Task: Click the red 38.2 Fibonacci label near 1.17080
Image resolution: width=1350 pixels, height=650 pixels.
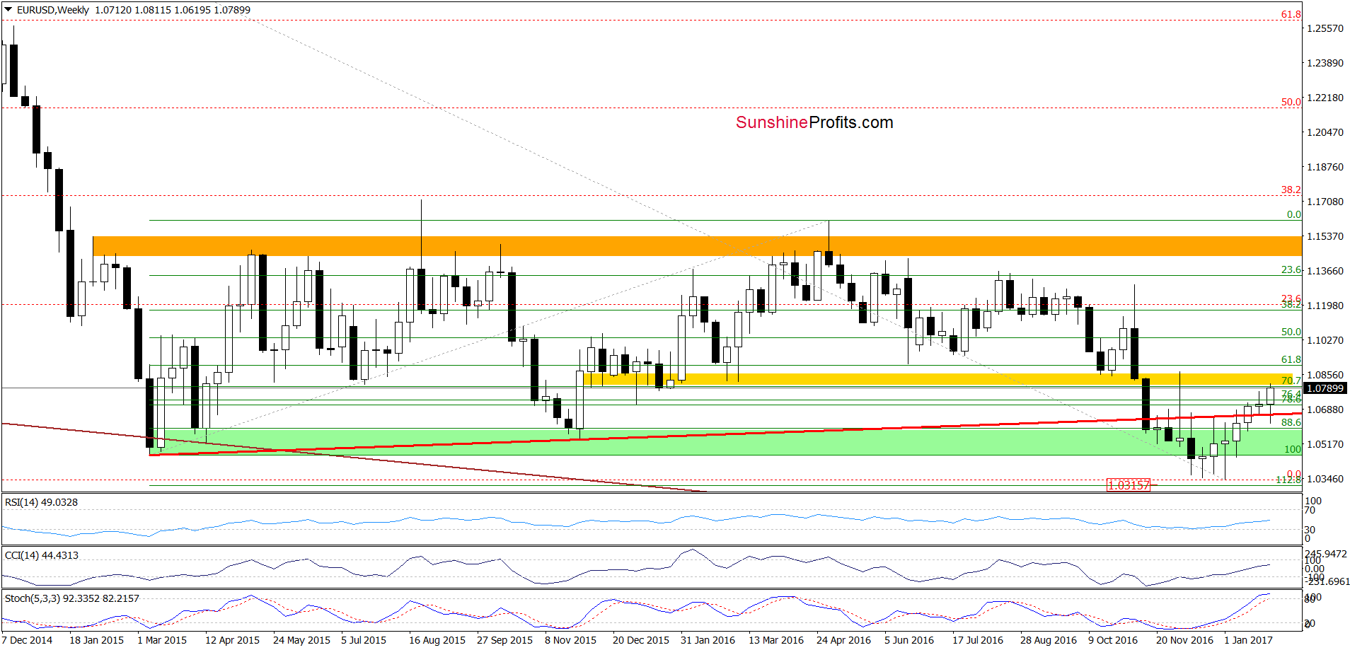Action: tap(1291, 190)
